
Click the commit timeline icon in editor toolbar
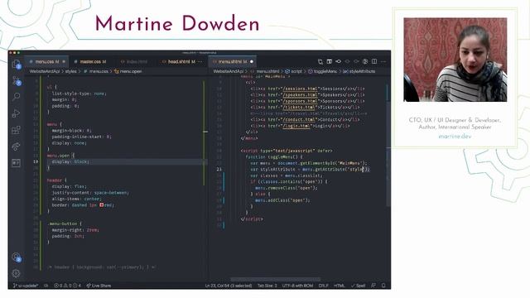pyautogui.click(x=338, y=61)
